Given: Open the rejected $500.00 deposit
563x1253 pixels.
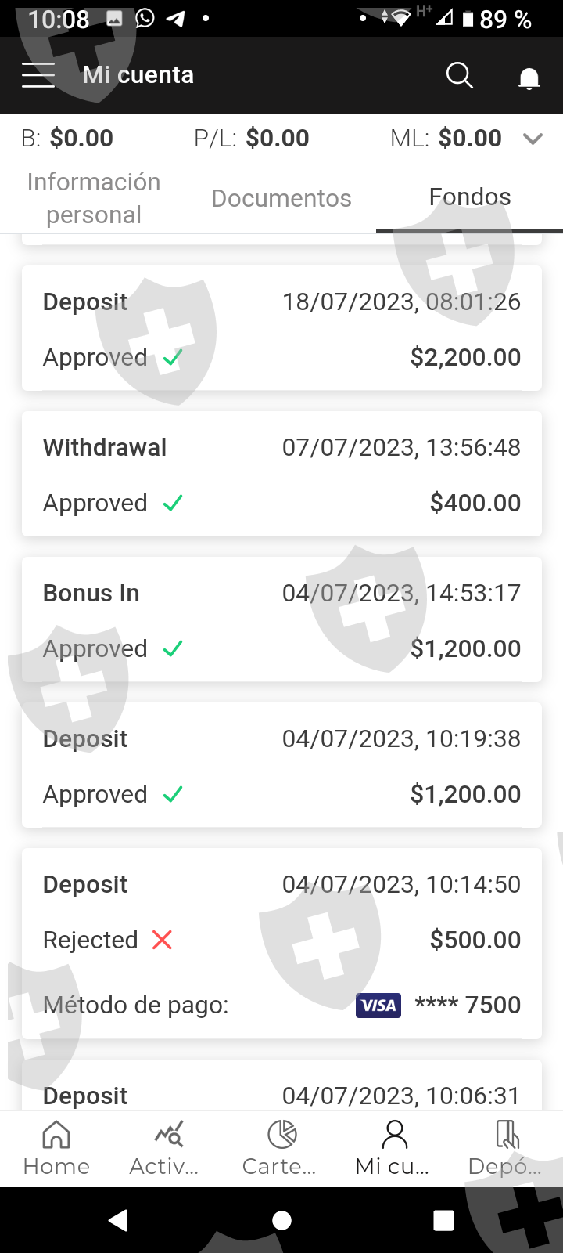Looking at the screenshot, I should [x=281, y=912].
